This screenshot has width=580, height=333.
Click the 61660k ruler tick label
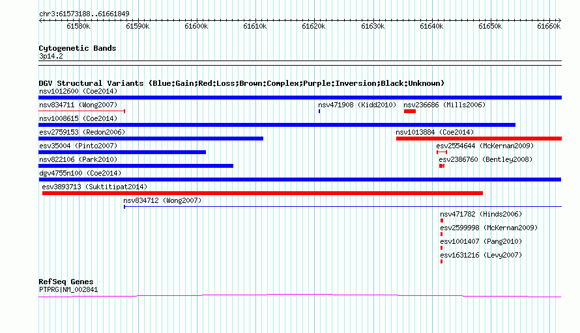549,26
